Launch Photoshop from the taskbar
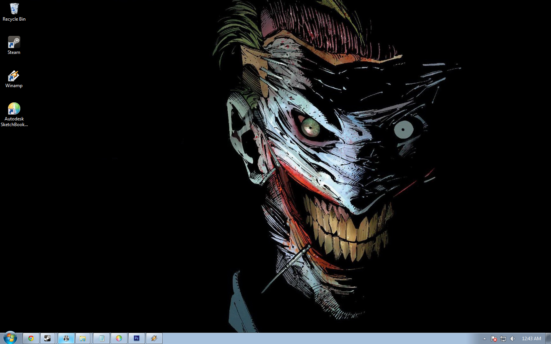Viewport: 551px width, 344px height. [137, 338]
